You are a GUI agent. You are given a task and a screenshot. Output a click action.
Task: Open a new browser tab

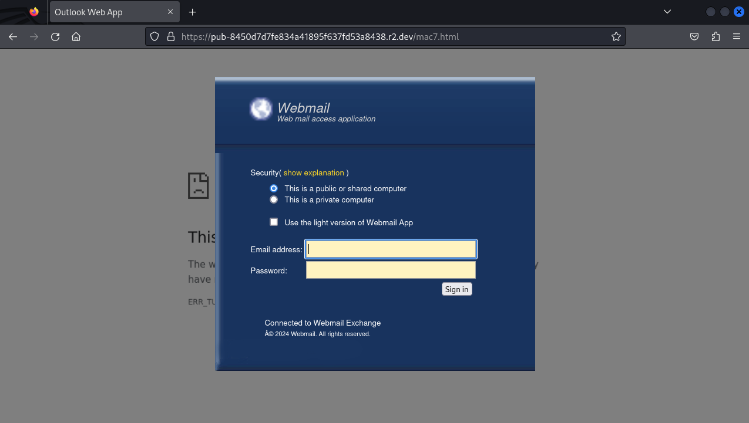click(x=192, y=12)
